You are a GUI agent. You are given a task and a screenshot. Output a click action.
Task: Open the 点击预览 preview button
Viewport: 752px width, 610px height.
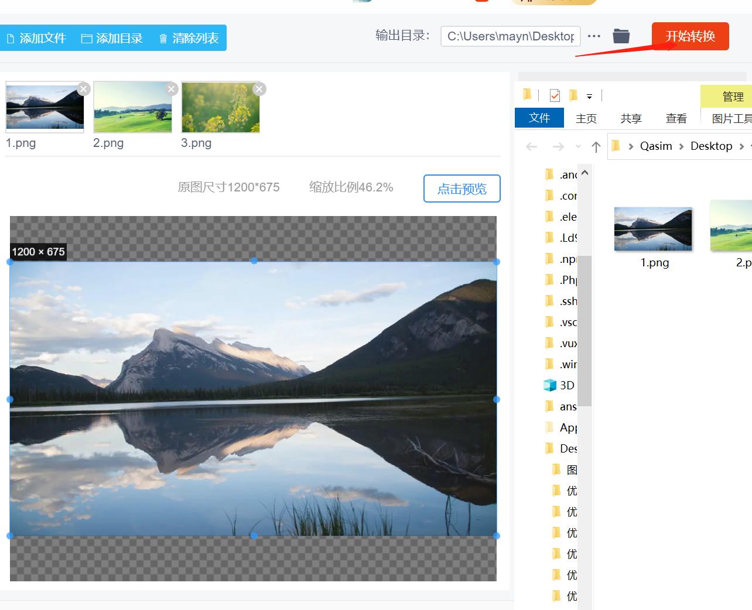(x=462, y=189)
